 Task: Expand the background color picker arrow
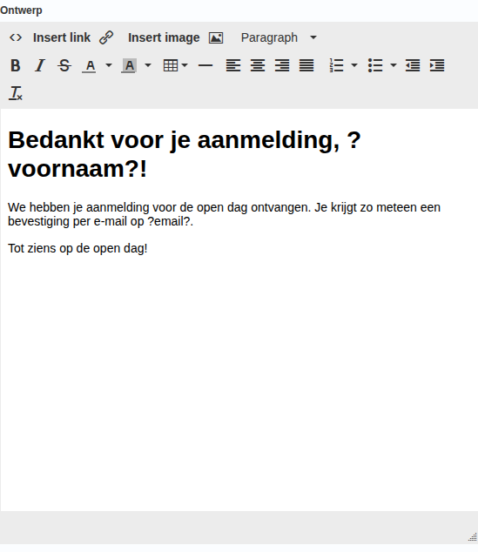pos(148,65)
